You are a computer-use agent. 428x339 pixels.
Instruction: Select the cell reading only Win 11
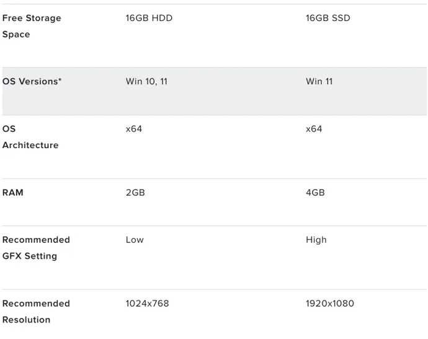(319, 81)
